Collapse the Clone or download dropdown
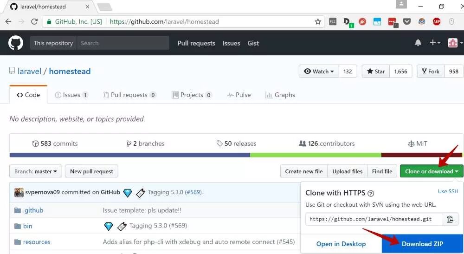 431,171
